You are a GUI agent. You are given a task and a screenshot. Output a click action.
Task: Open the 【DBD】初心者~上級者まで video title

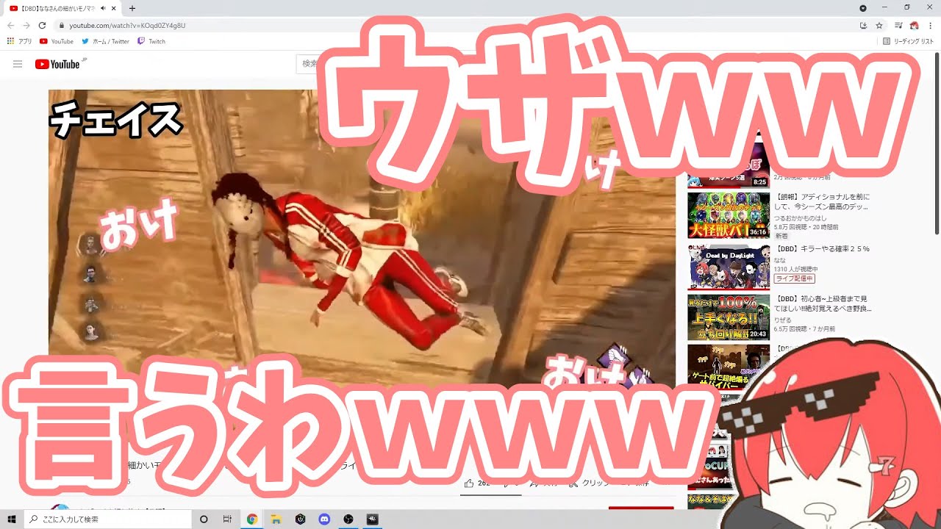[822, 304]
